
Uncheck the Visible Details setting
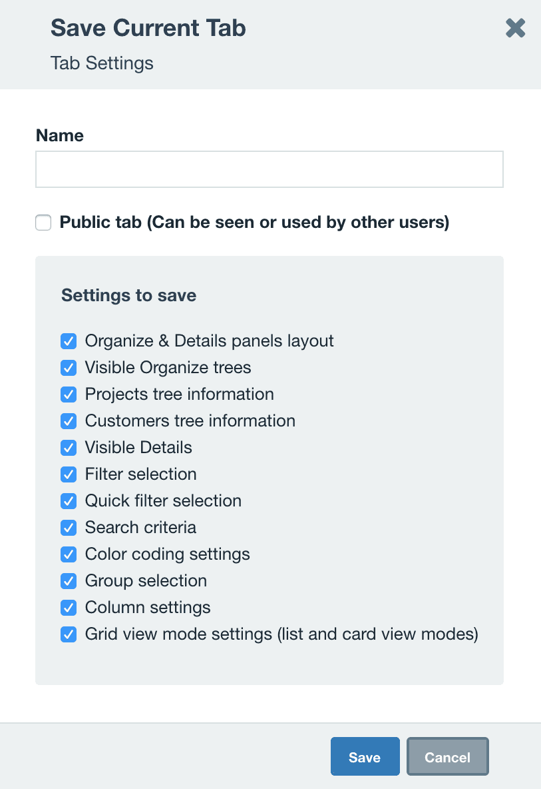(69, 447)
